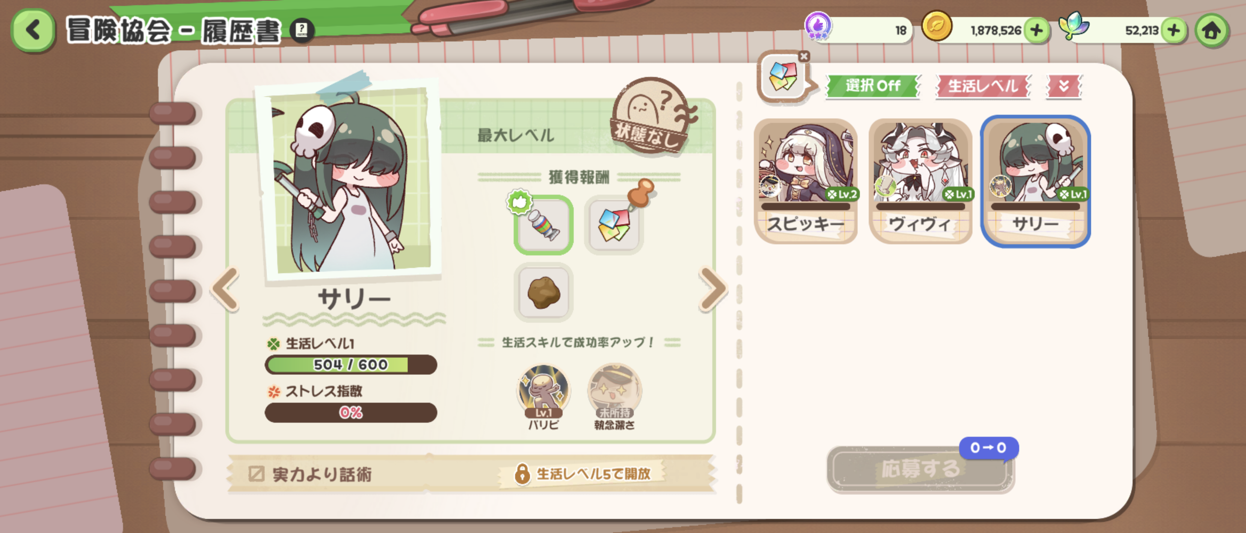Select the スピッキー character card
Screen dimensions: 1246x533
806,181
